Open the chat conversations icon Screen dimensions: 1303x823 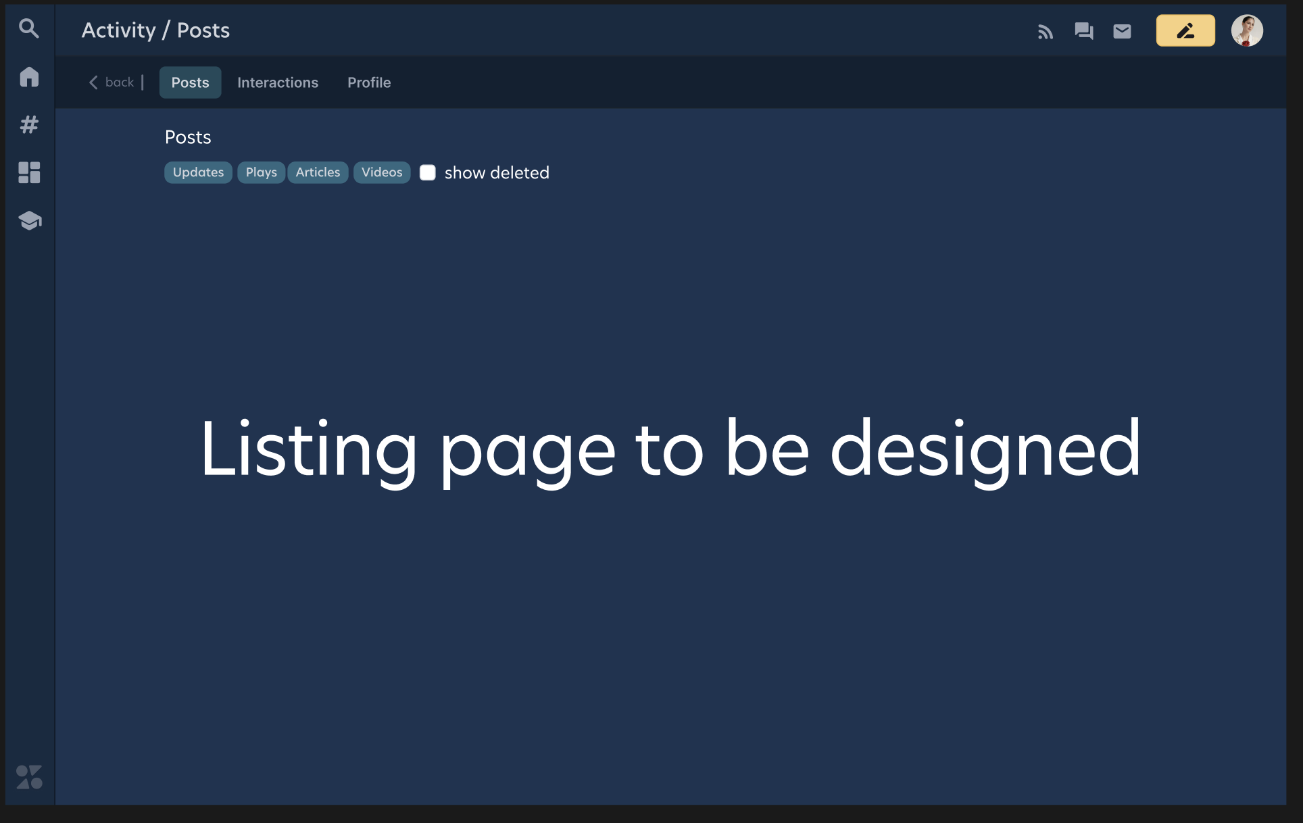coord(1083,30)
